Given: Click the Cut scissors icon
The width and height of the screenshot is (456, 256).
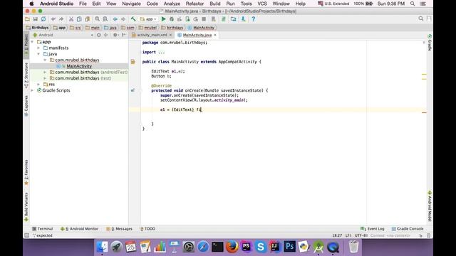Looking at the screenshot, I should pos(71,19).
